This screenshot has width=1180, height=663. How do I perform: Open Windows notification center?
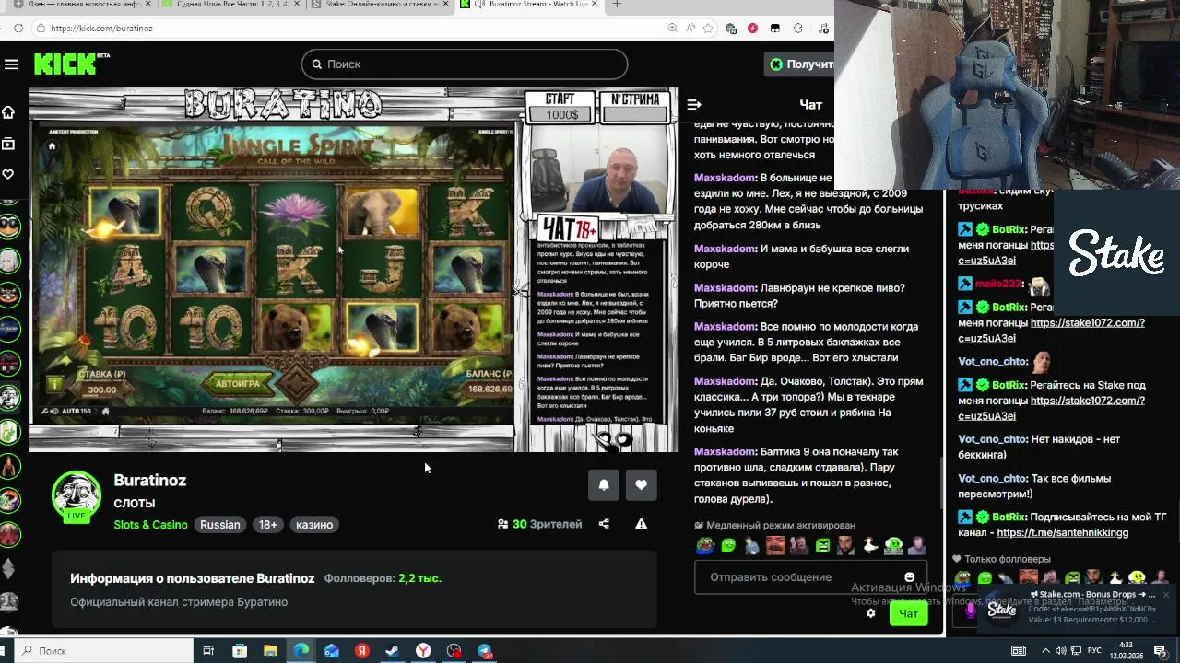(1162, 650)
